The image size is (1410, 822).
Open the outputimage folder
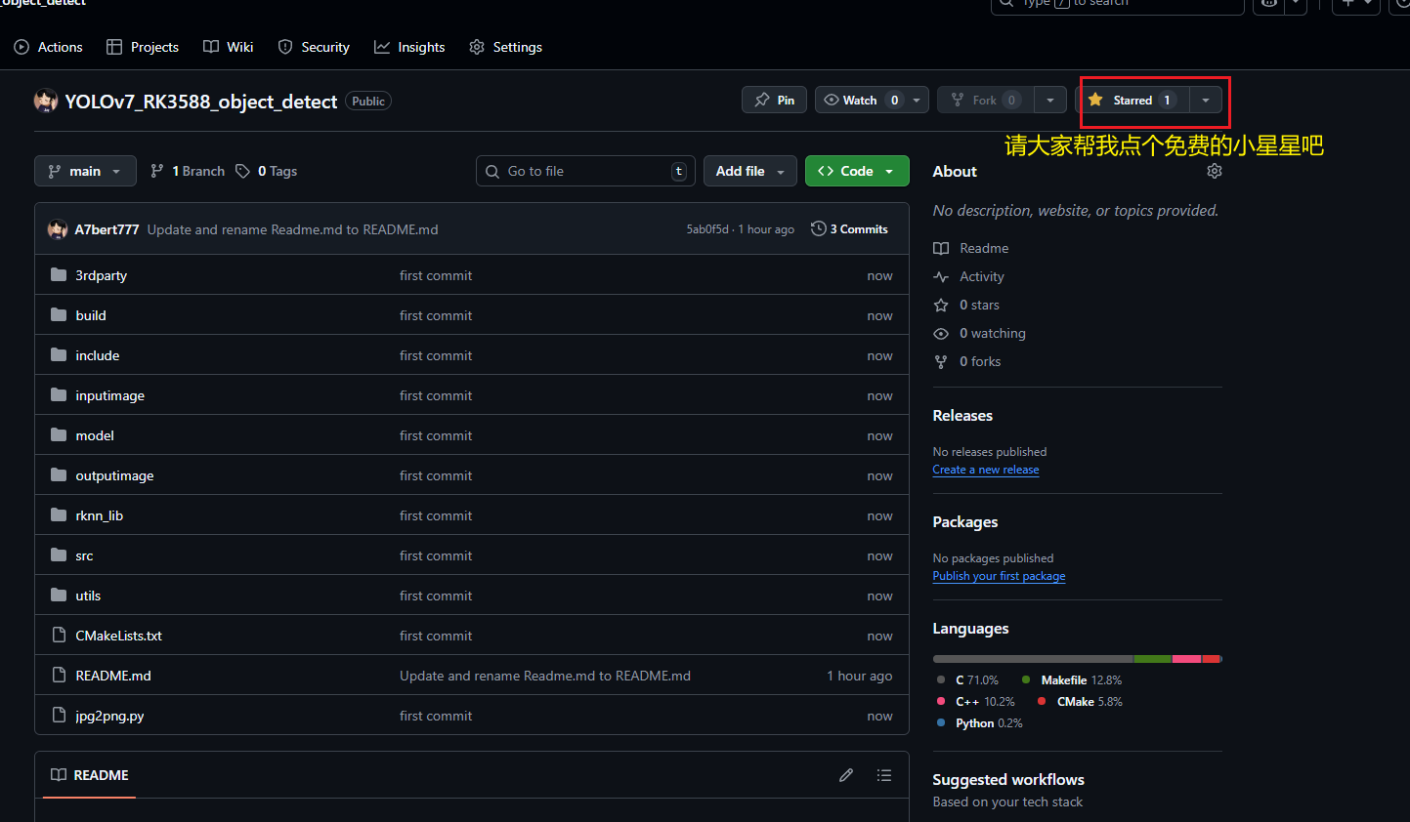click(x=114, y=475)
